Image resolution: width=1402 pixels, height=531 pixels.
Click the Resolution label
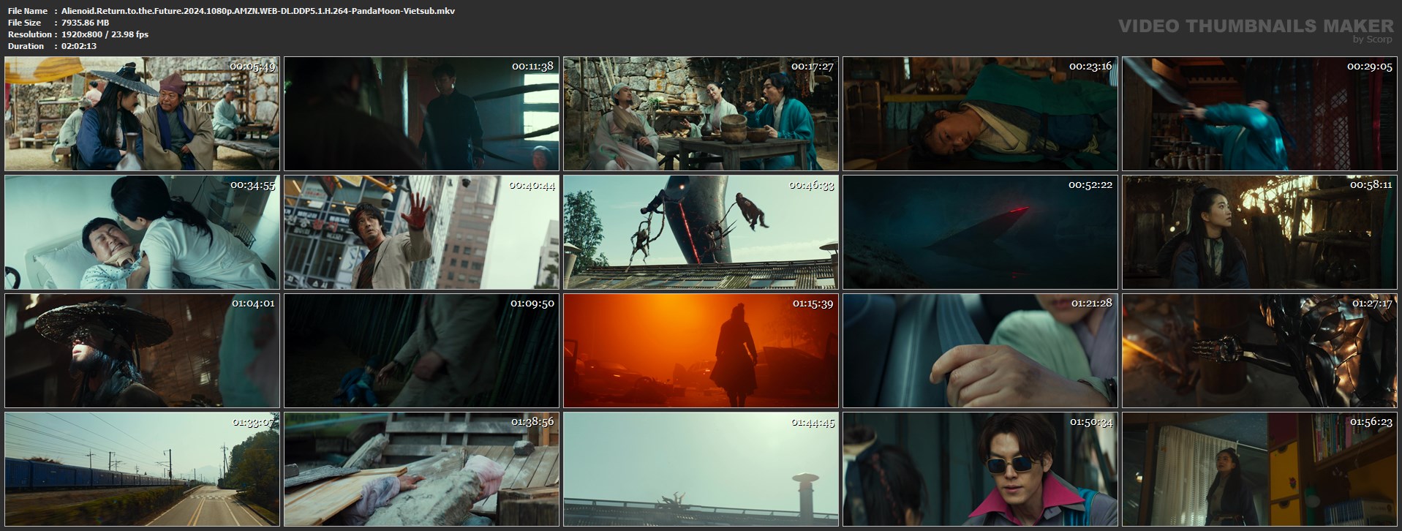[29, 34]
